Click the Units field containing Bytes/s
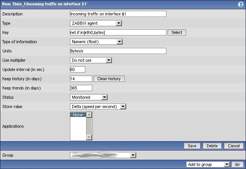This screenshot has width=246, height=169. (118, 51)
